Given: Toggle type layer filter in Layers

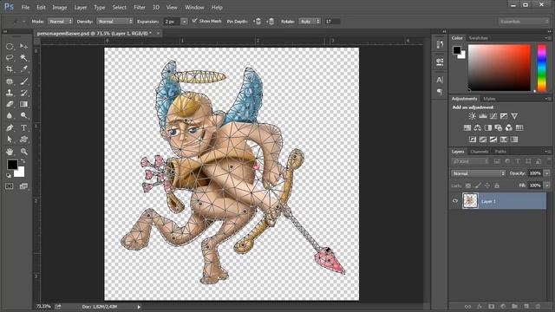Looking at the screenshot, I should [x=518, y=161].
